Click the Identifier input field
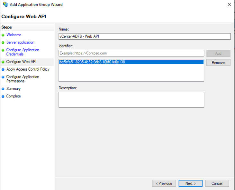Screen dimensions: 235x190 click(x=131, y=53)
